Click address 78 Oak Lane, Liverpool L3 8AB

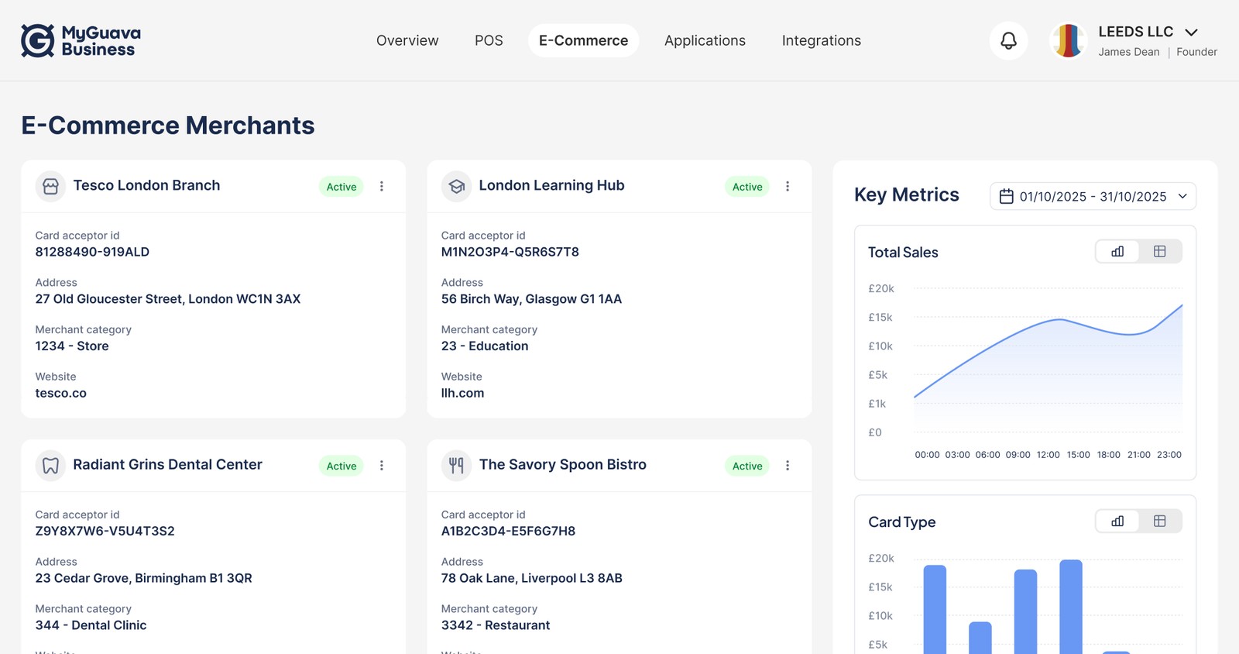tap(531, 578)
